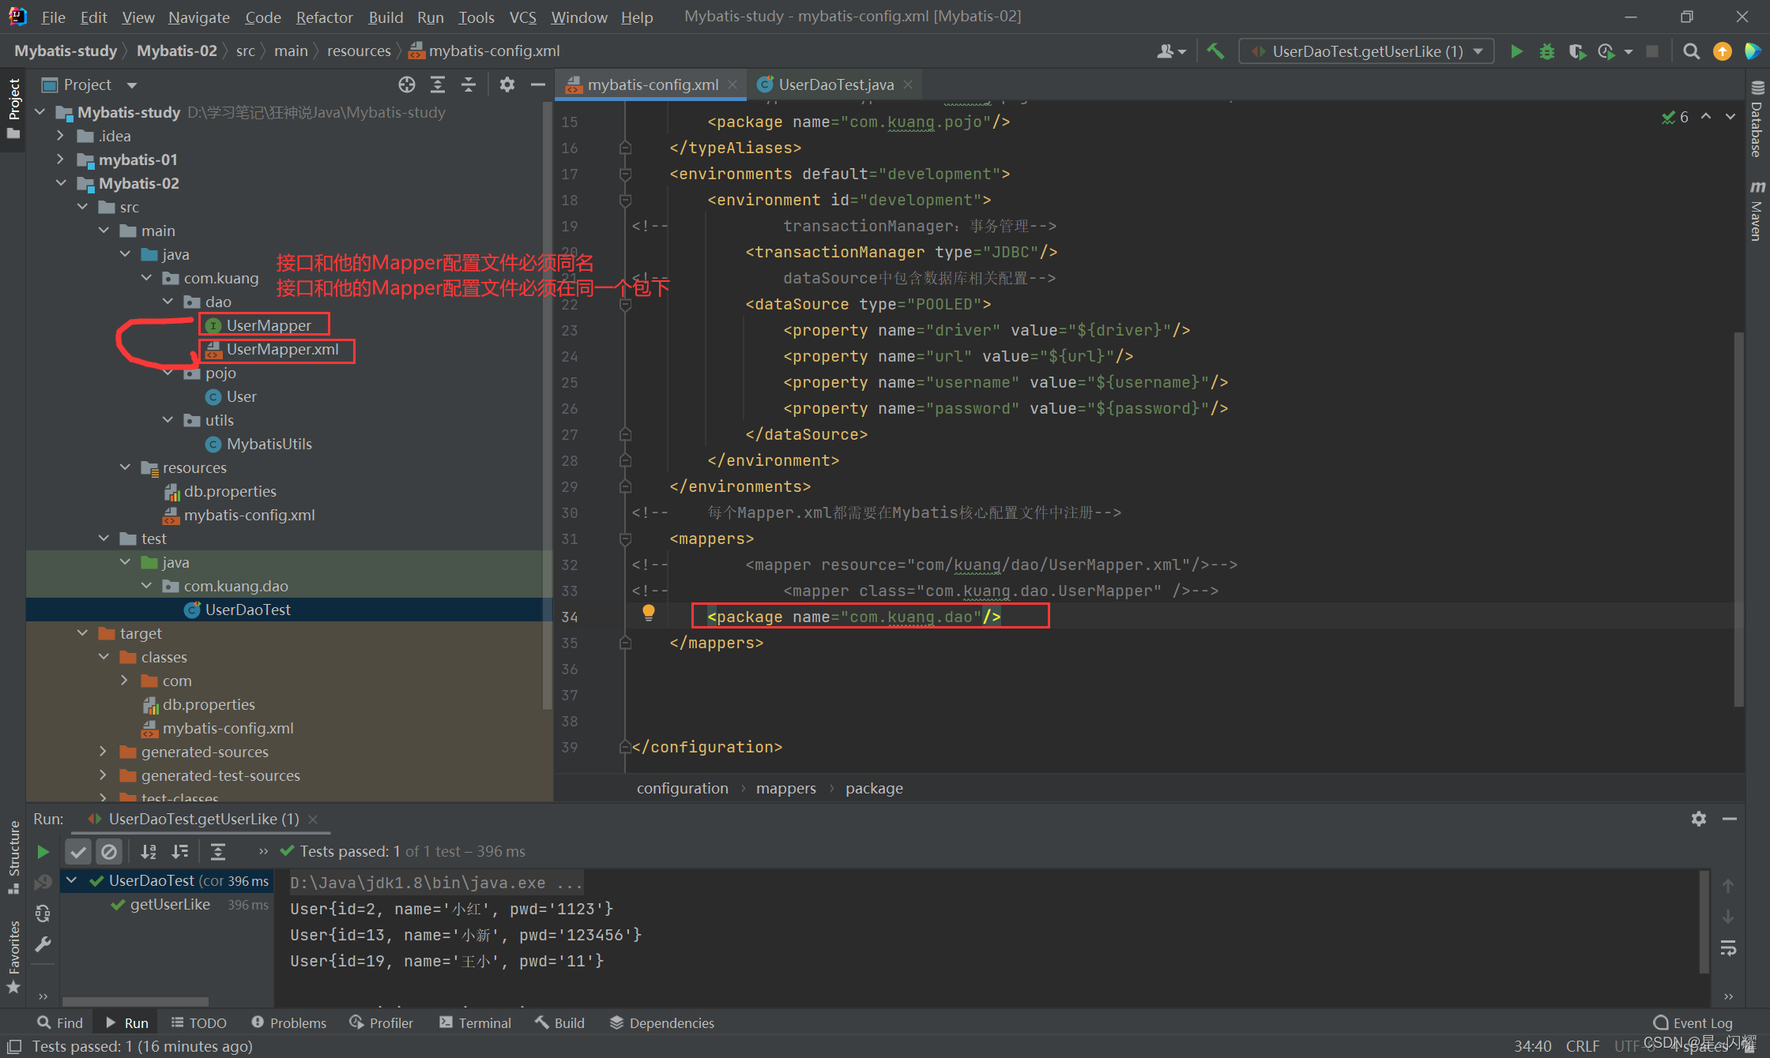Expand the .idea folder
The image size is (1770, 1058).
coord(61,136)
